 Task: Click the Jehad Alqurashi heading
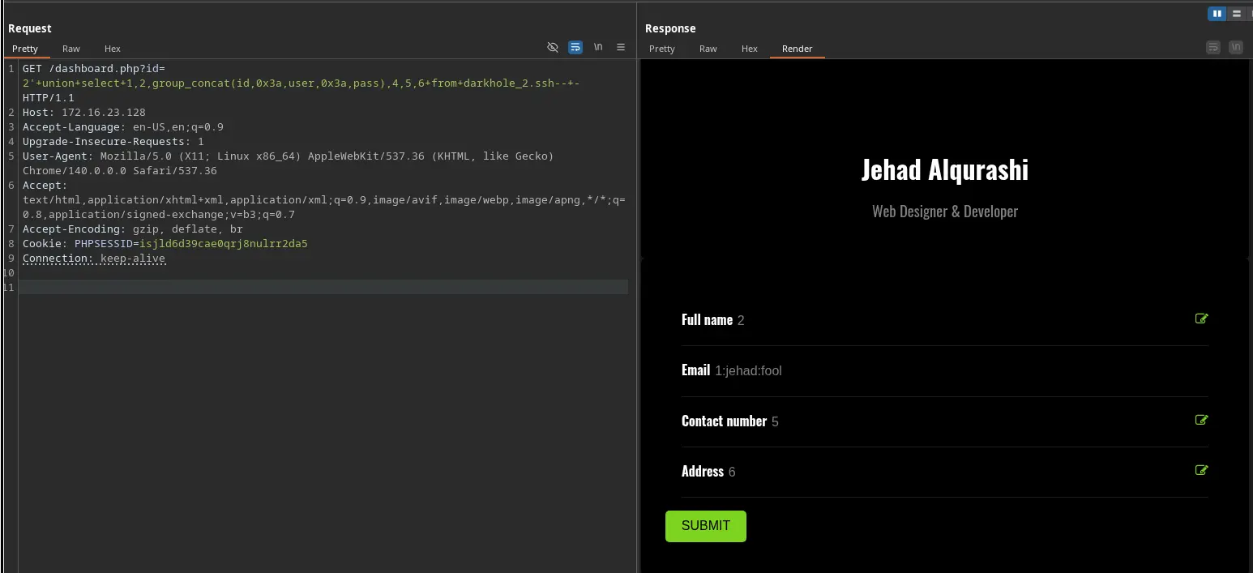(944, 169)
